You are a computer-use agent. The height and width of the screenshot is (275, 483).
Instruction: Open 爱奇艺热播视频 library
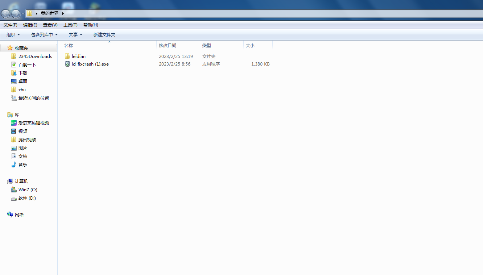tap(33, 123)
